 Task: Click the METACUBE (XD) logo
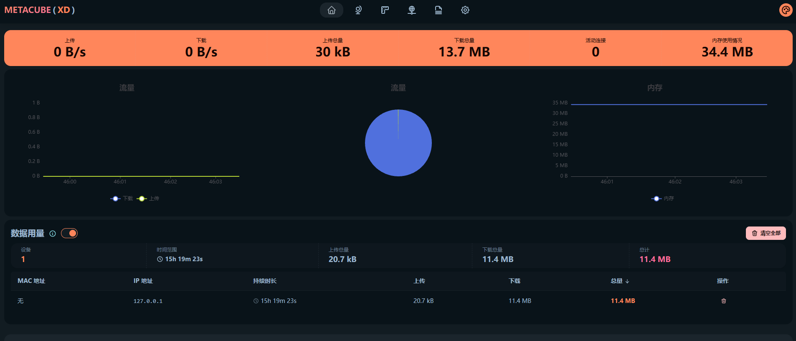pos(40,10)
